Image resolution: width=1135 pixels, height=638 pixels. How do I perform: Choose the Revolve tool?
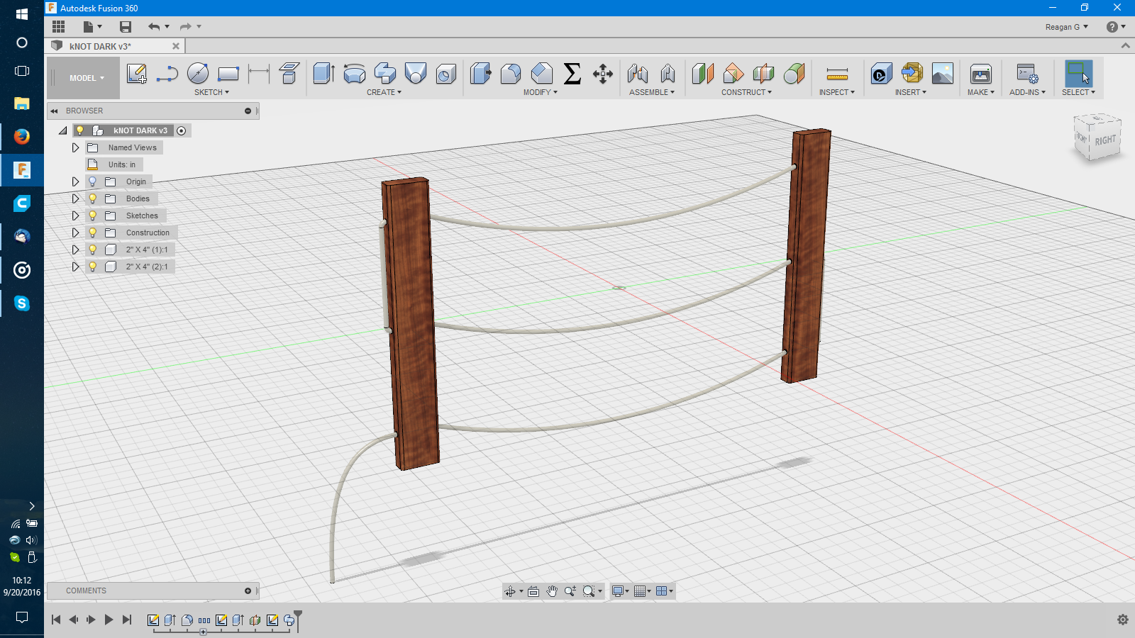pyautogui.click(x=355, y=74)
